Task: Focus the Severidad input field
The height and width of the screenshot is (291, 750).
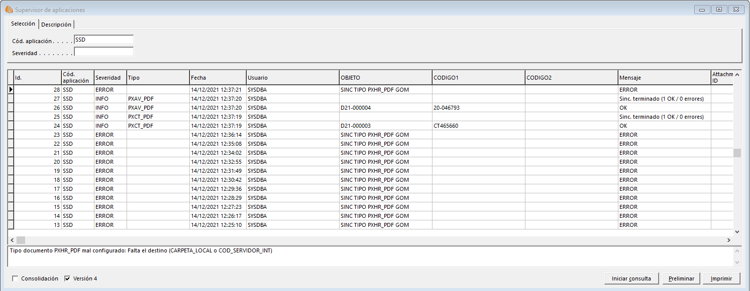Action: point(103,52)
